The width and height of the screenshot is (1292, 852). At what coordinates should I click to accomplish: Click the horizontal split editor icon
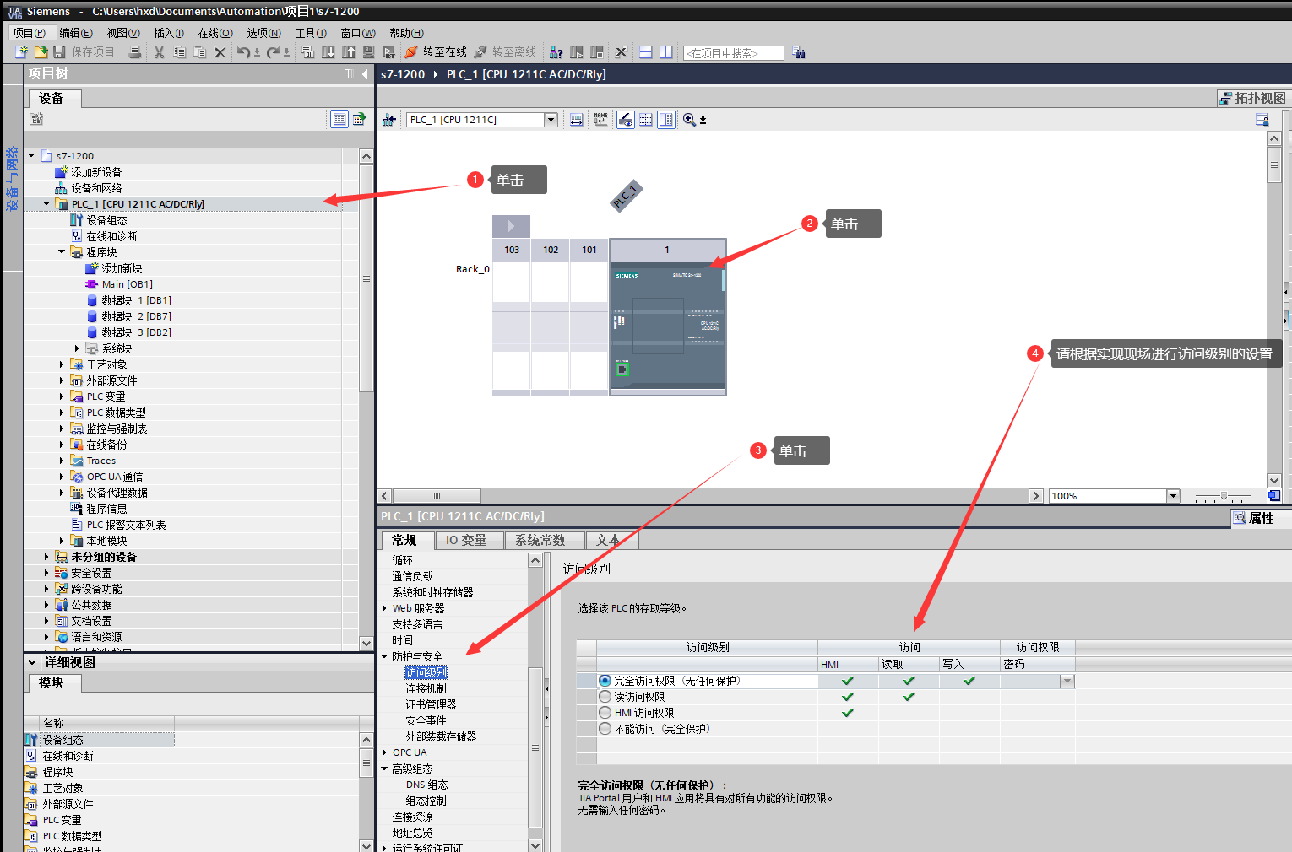[x=646, y=52]
